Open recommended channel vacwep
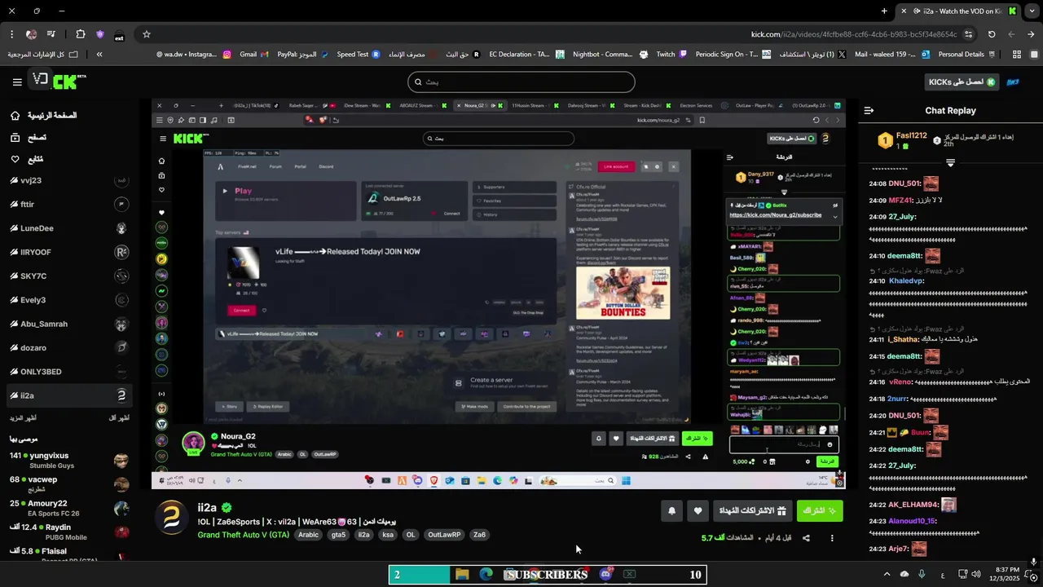 [68, 484]
